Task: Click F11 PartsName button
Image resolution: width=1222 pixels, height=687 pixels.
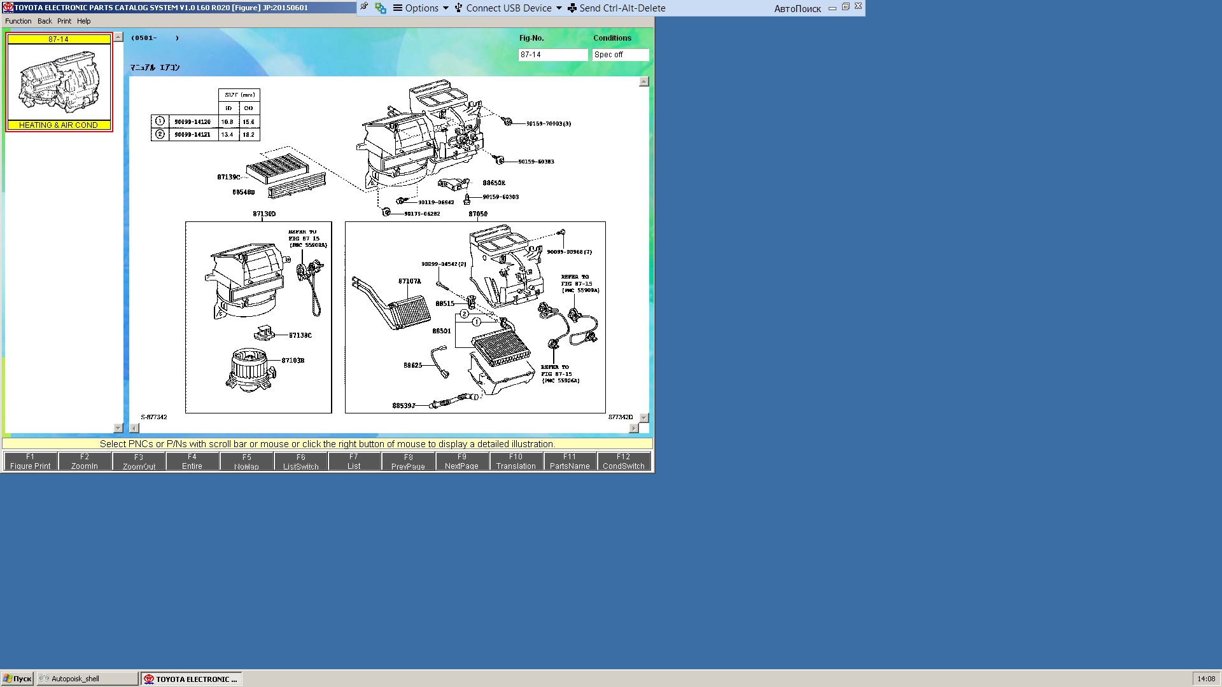Action: tap(570, 461)
